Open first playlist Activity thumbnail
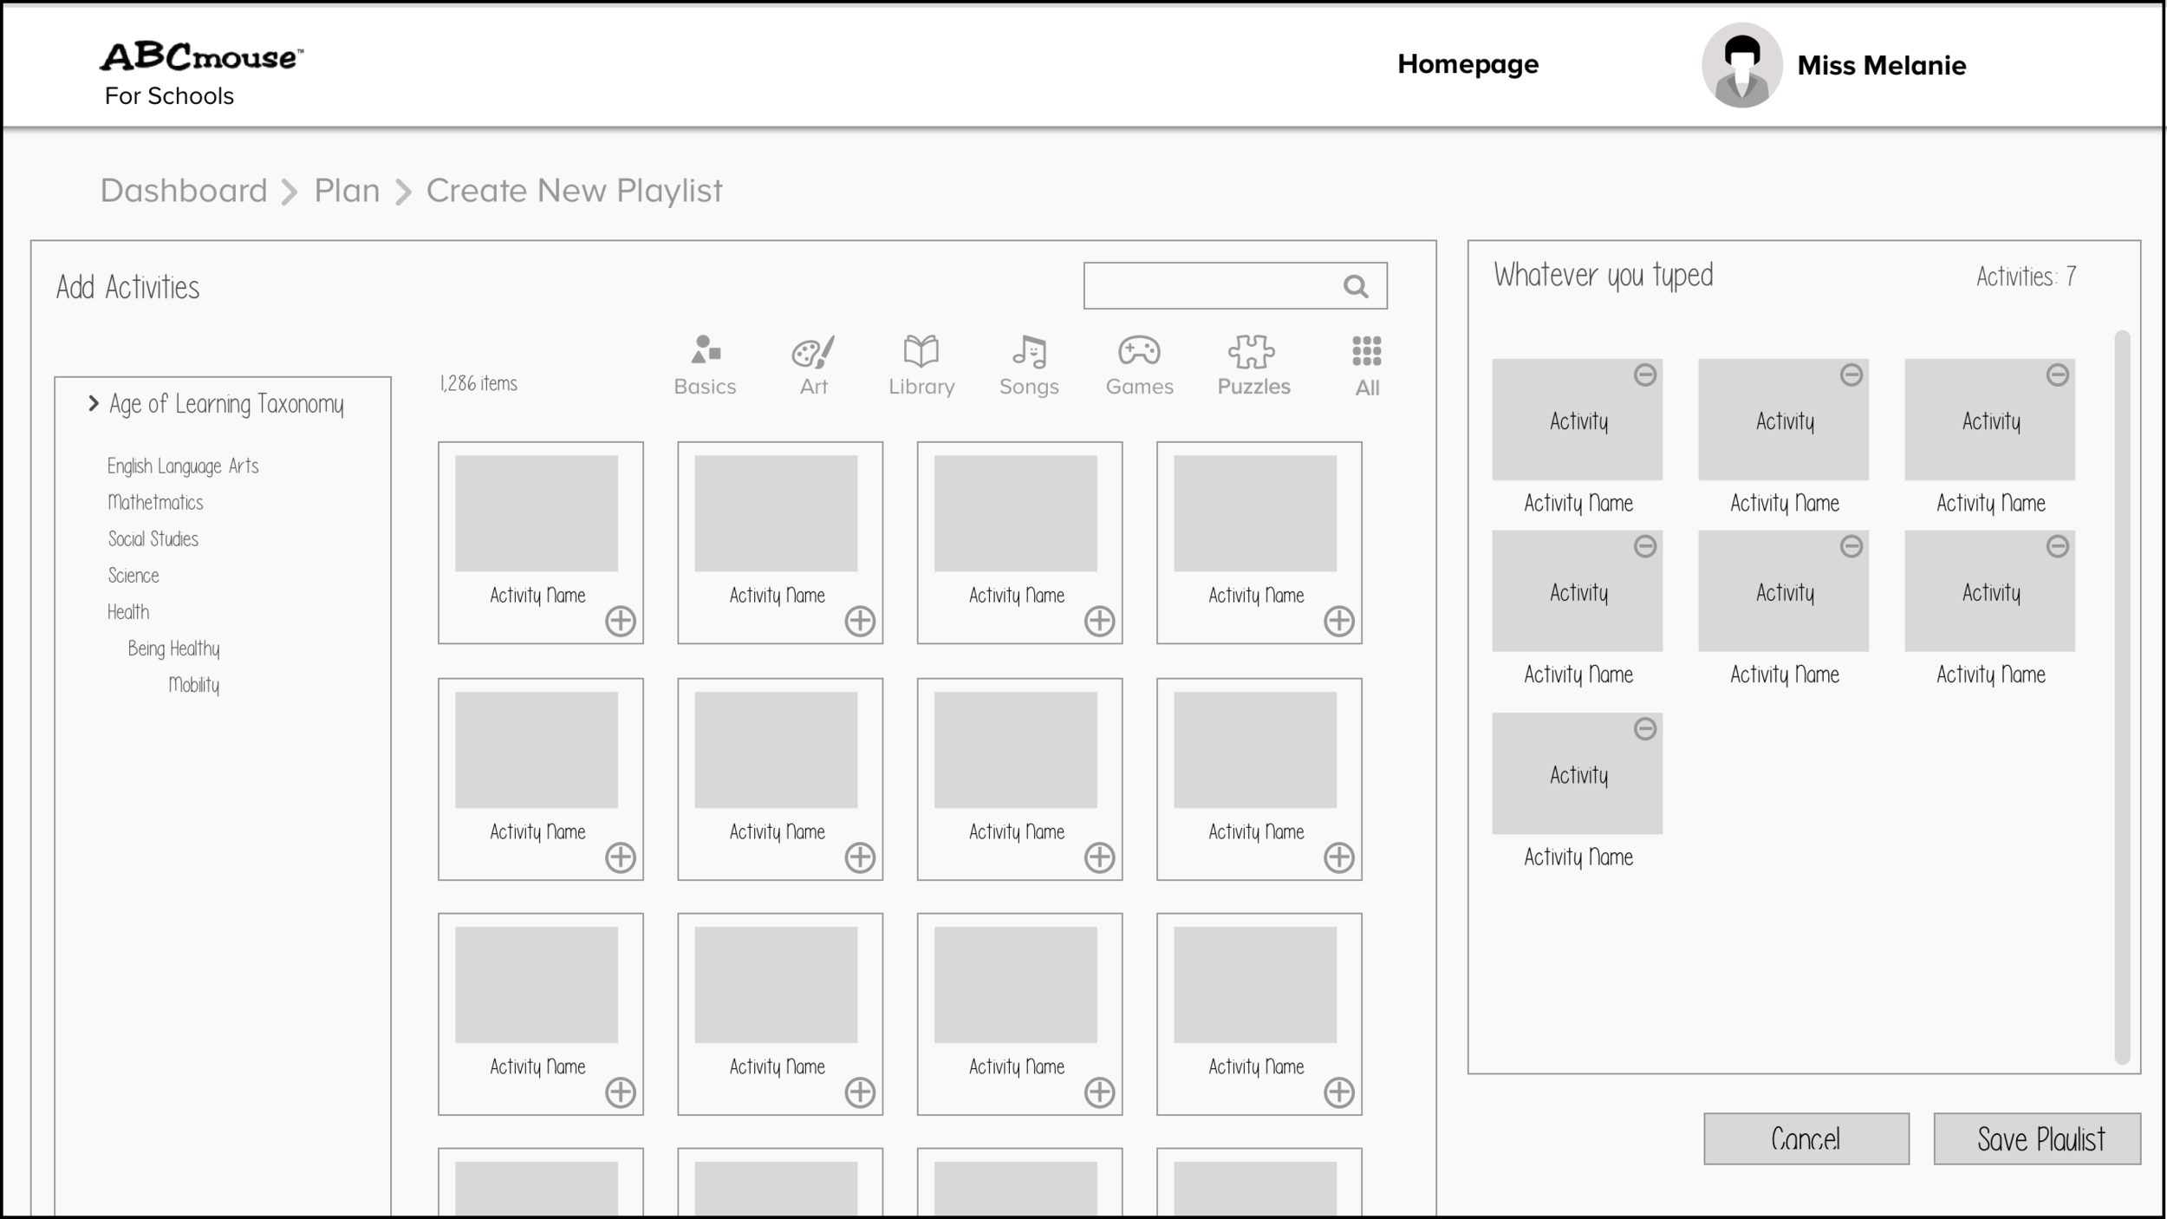2167x1219 pixels. [1577, 420]
